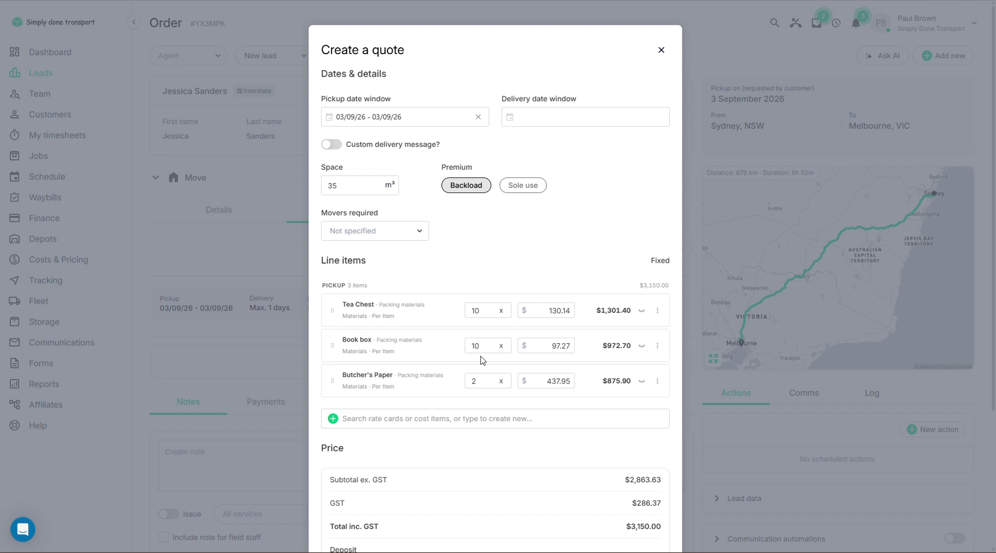Open the Dashboard sidebar item
Image resolution: width=996 pixels, height=553 pixels.
[50, 52]
